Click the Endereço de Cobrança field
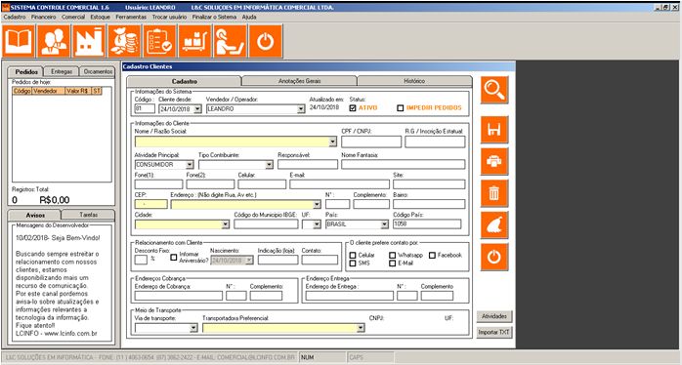Screen dimensions: 682x365 (179, 296)
